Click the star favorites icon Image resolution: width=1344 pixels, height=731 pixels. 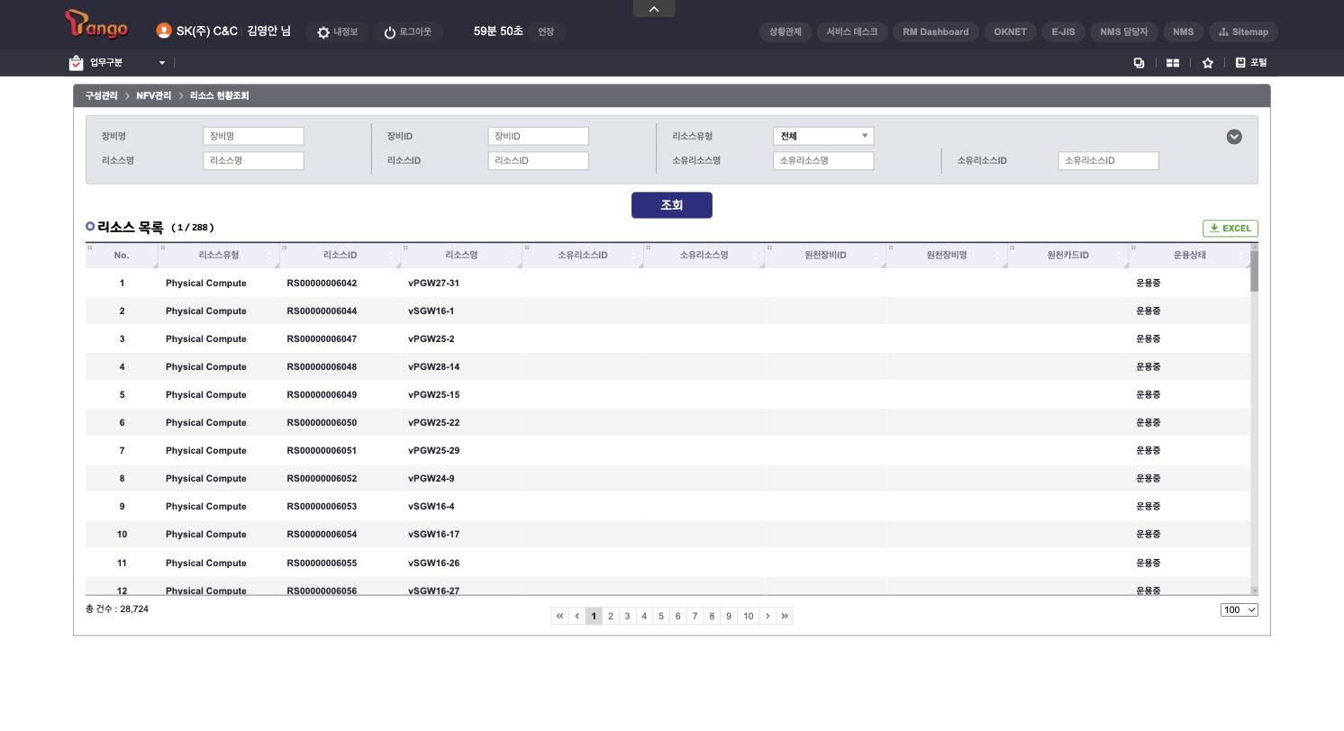click(x=1208, y=63)
